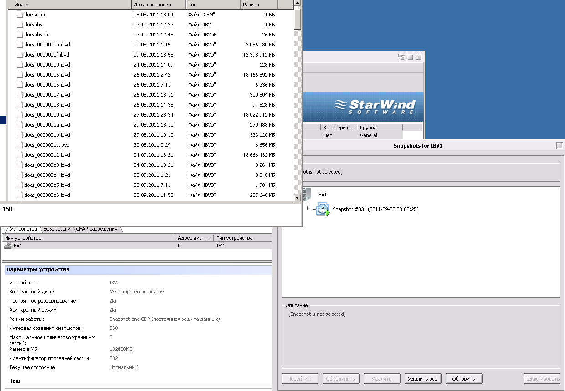Screen dimensions: 565x391
Task: Click the docs_0000000f.ibvd file icon
Action: click(20, 55)
